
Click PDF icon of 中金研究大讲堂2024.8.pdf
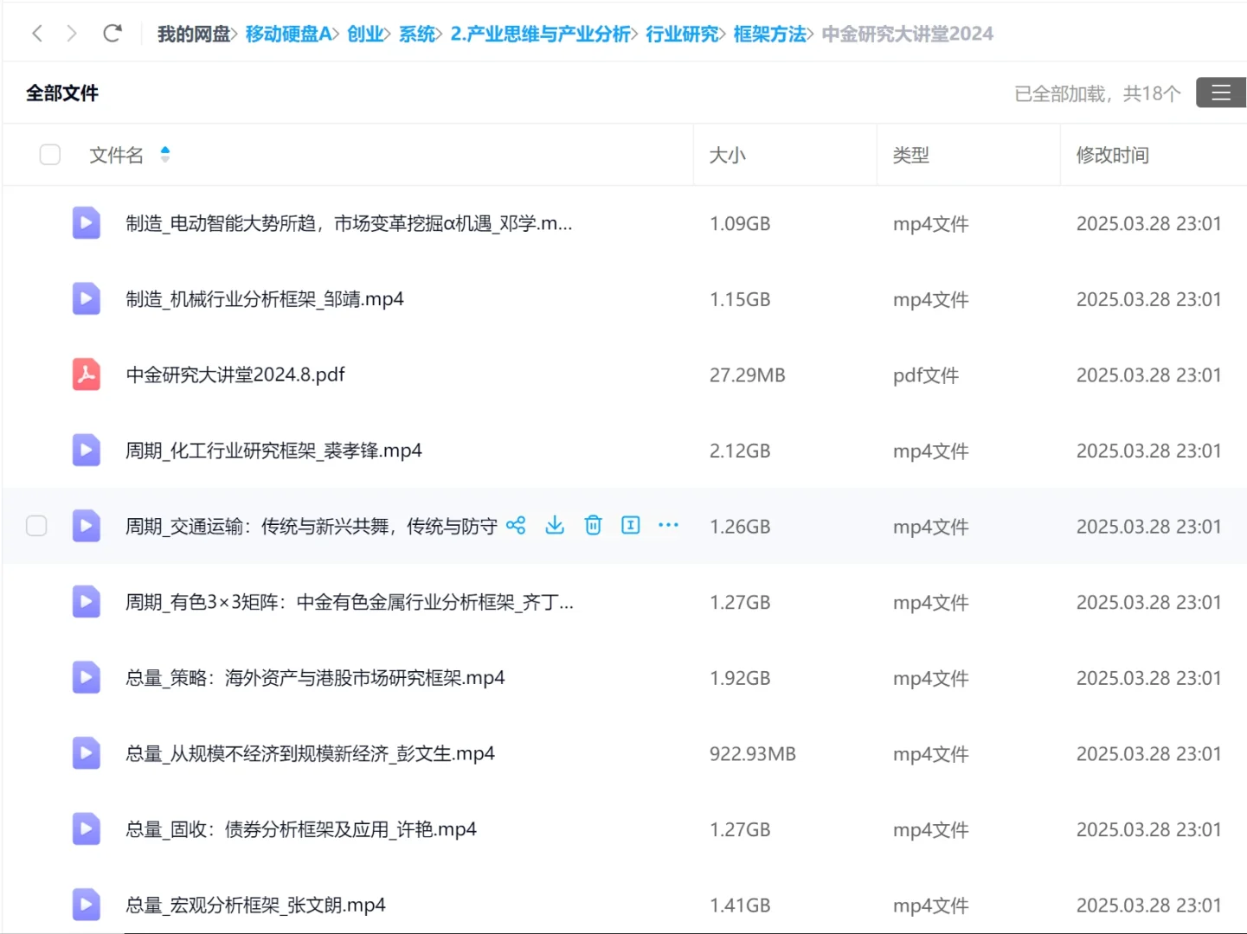coord(86,374)
